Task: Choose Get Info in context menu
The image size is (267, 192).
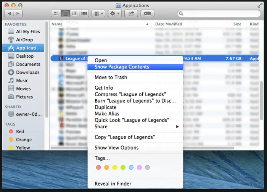Action: (135, 88)
